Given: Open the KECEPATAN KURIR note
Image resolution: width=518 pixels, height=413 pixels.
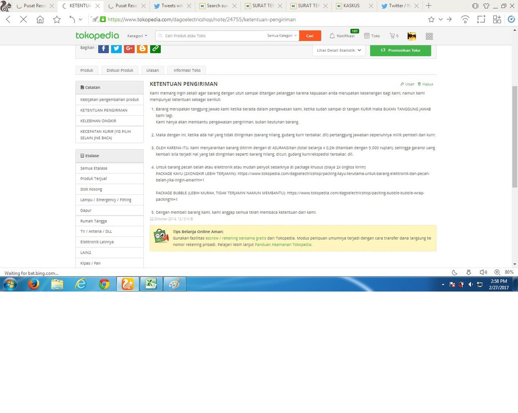Looking at the screenshot, I should click(x=110, y=134).
